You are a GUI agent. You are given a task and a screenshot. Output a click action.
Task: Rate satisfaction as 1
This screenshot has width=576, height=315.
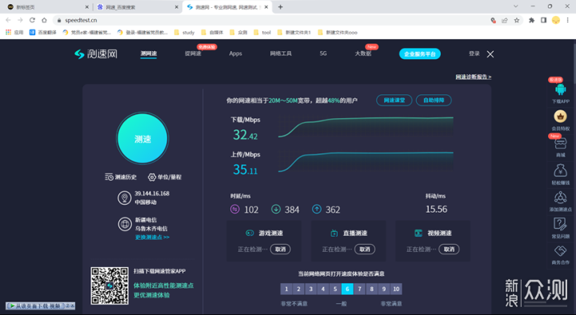point(286,289)
